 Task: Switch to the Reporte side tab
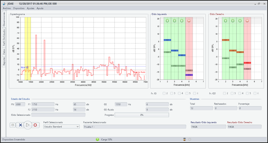click(4, 61)
